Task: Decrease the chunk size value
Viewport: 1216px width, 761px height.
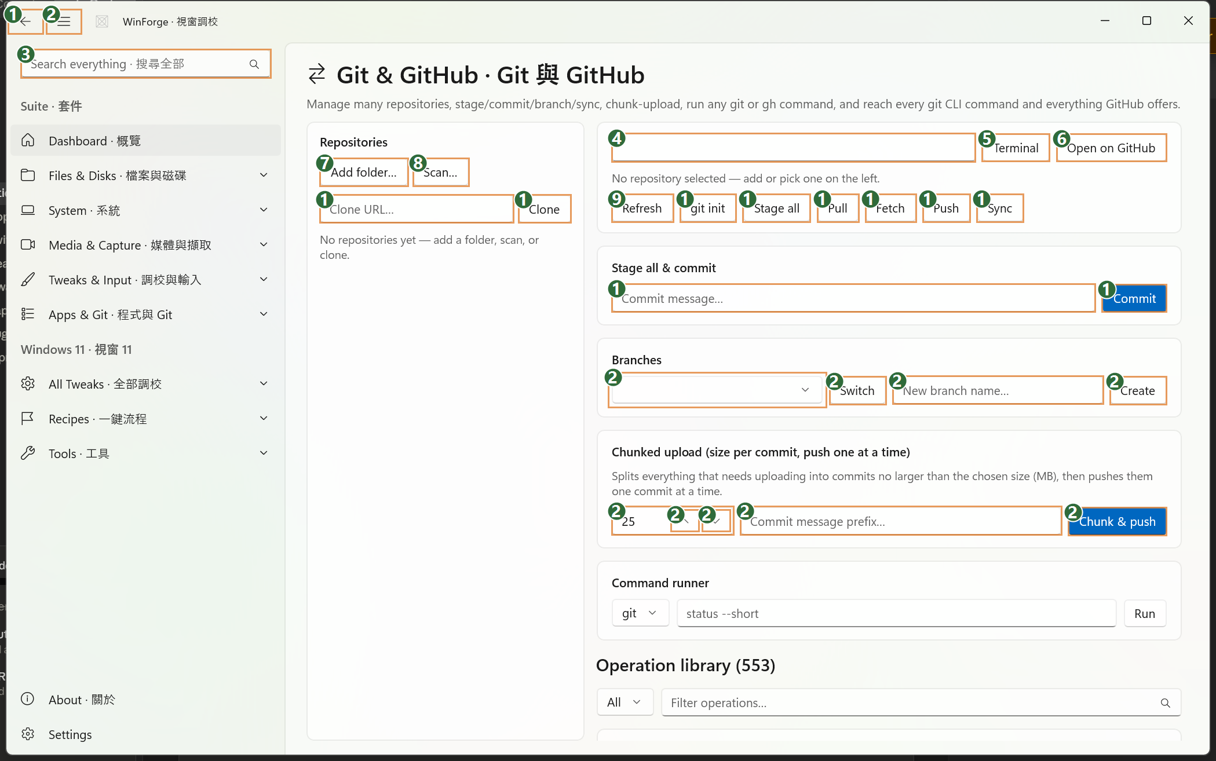Action: pyautogui.click(x=717, y=521)
